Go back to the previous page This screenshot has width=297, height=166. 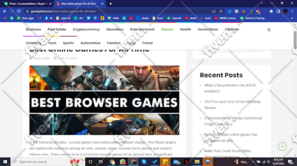(5, 11)
